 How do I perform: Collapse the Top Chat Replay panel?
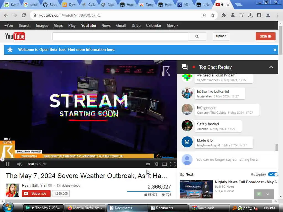tap(271, 67)
